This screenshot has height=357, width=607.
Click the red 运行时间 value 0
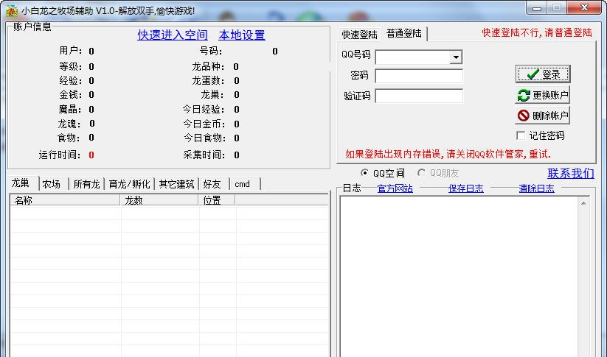(91, 155)
